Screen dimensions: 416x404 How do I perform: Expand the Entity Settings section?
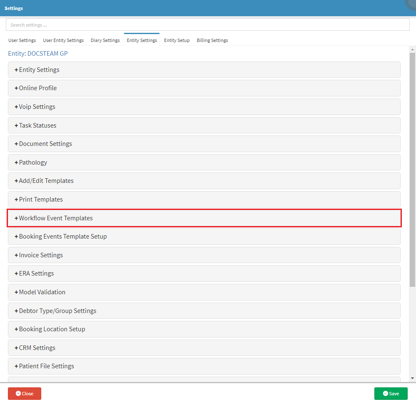tap(204, 70)
